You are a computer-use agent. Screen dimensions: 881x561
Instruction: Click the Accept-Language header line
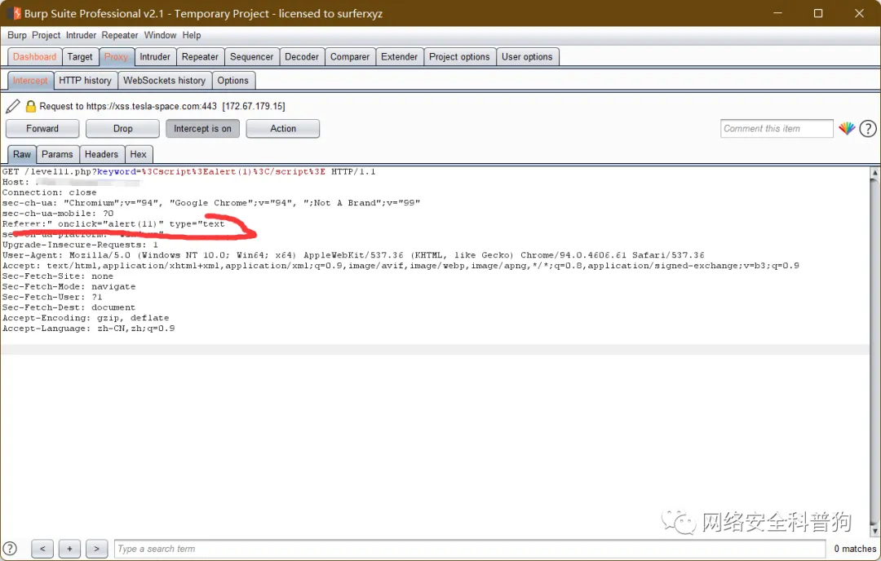click(89, 329)
